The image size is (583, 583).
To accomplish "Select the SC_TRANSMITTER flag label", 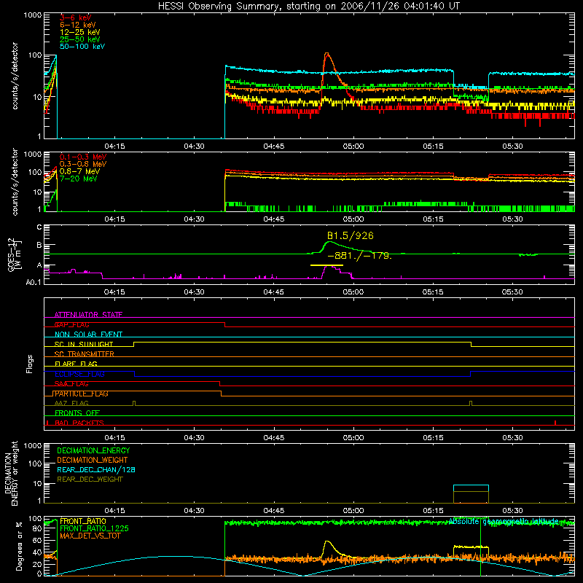I will 84,354.
